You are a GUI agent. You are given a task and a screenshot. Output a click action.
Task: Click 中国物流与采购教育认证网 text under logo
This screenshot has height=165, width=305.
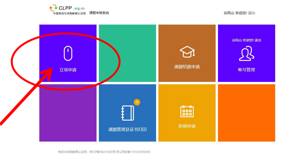(69, 14)
